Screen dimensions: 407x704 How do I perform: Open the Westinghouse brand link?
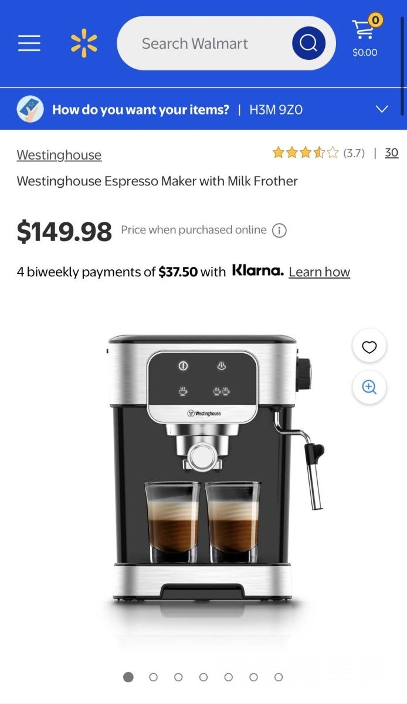click(59, 155)
